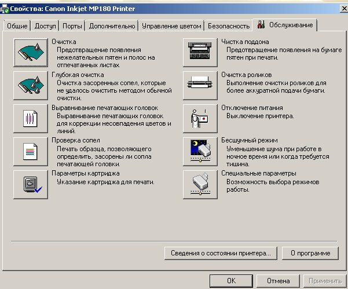Open Бесшумный режим quiet mode icon
Image resolution: width=348 pixels, height=289 pixels.
[x=199, y=151]
